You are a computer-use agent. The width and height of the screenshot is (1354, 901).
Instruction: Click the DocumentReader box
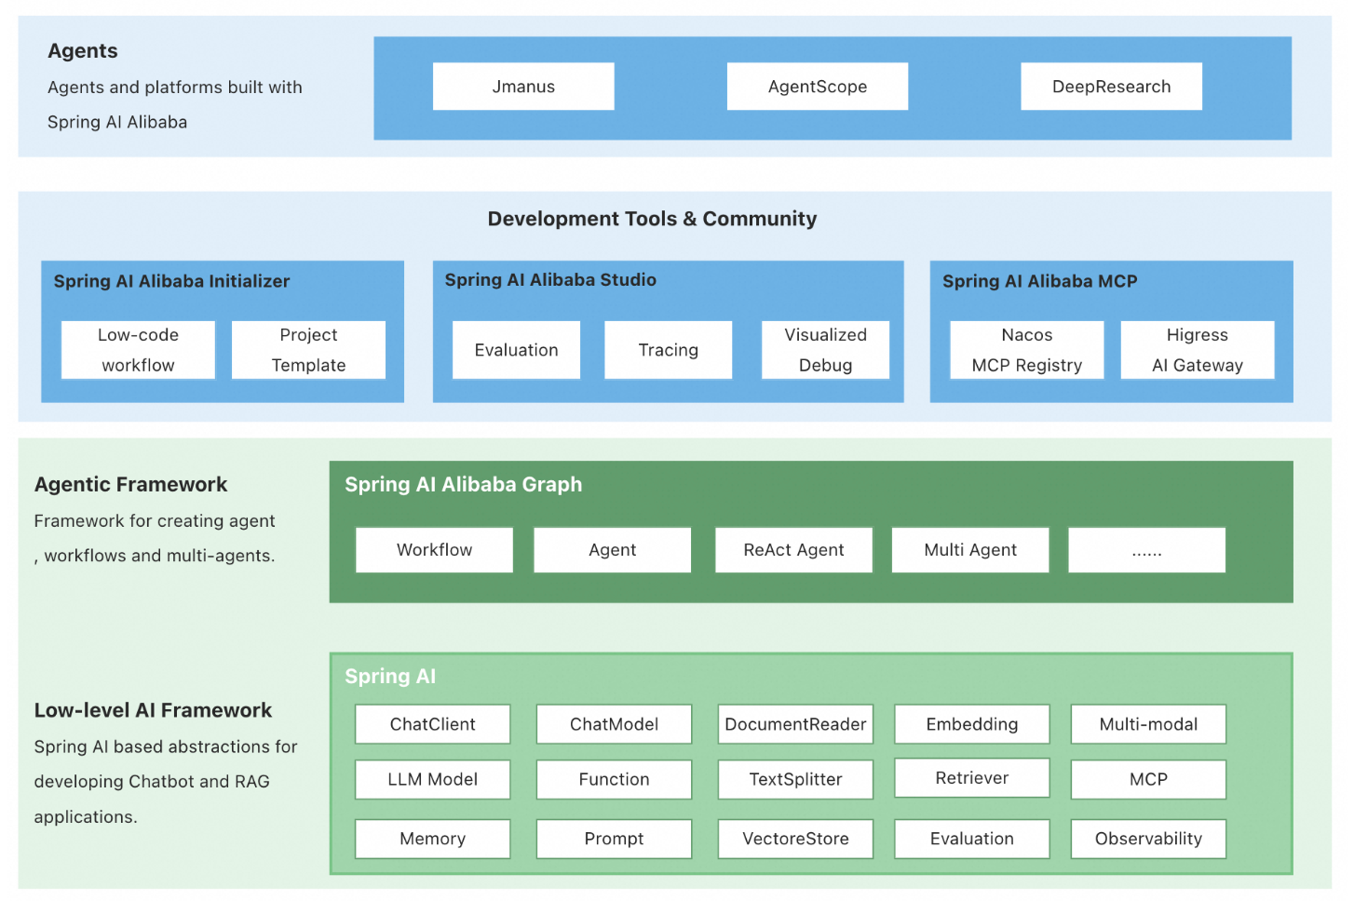point(795,724)
